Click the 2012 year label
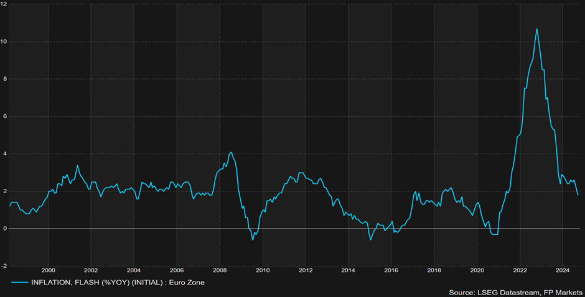Screen dimensions: 585x297 pos(305,270)
